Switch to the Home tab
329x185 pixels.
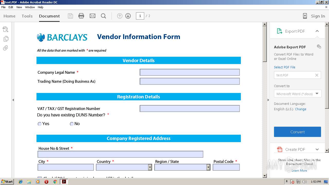(x=10, y=16)
